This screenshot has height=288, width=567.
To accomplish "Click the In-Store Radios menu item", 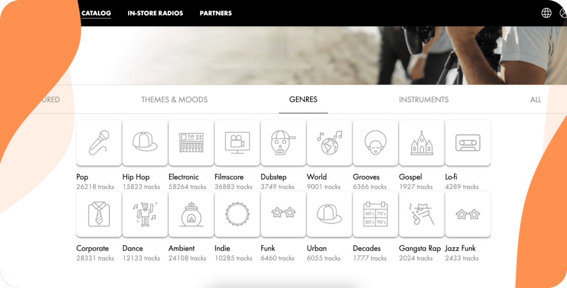I will (155, 13).
